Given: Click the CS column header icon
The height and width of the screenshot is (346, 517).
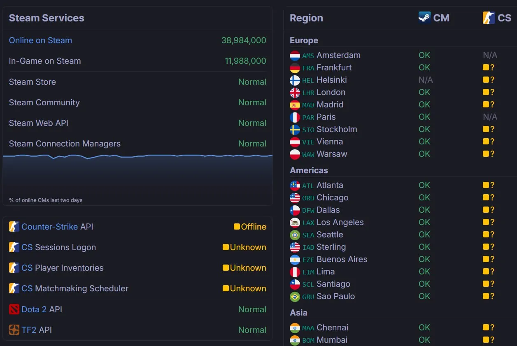Looking at the screenshot, I should (489, 18).
